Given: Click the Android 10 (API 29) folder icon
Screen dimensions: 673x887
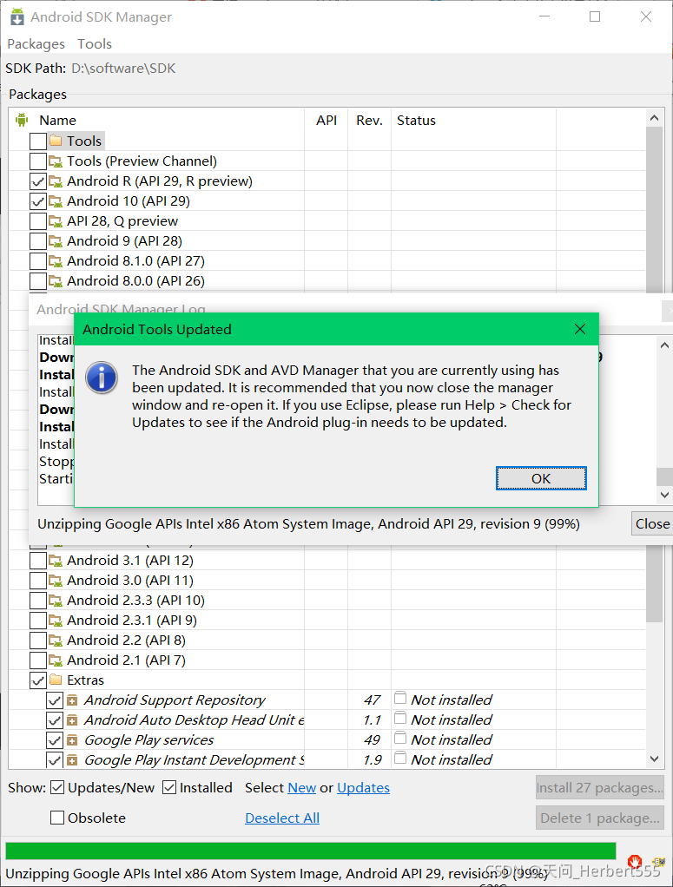Looking at the screenshot, I should point(56,201).
